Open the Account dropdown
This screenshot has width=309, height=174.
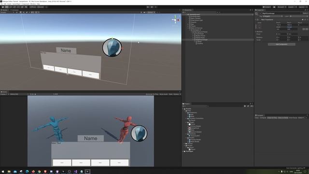(281, 7)
